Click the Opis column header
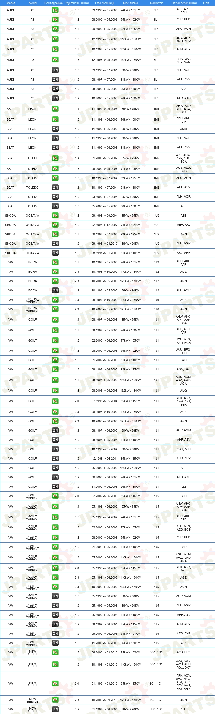The image size is (215, 714). (206, 3)
